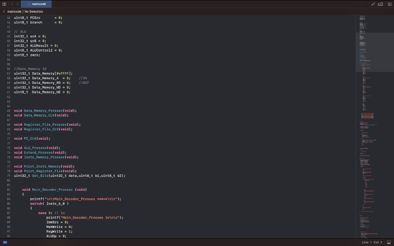Click the C language icon on the tab
This screenshot has height=246, width=394.
click(29, 4)
